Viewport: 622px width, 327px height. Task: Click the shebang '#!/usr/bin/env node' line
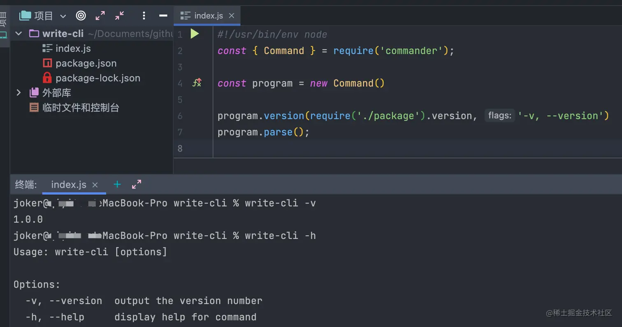[272, 34]
